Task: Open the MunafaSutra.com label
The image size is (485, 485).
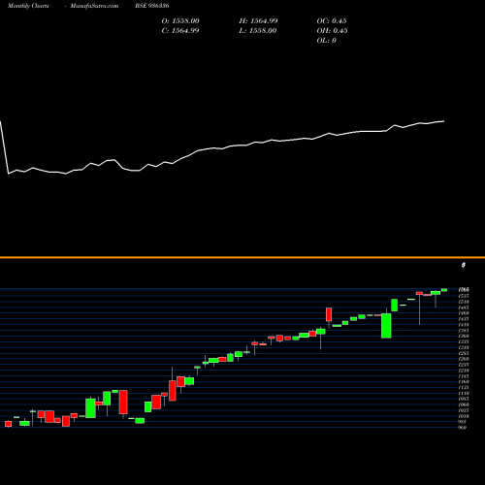Action: [x=94, y=6]
